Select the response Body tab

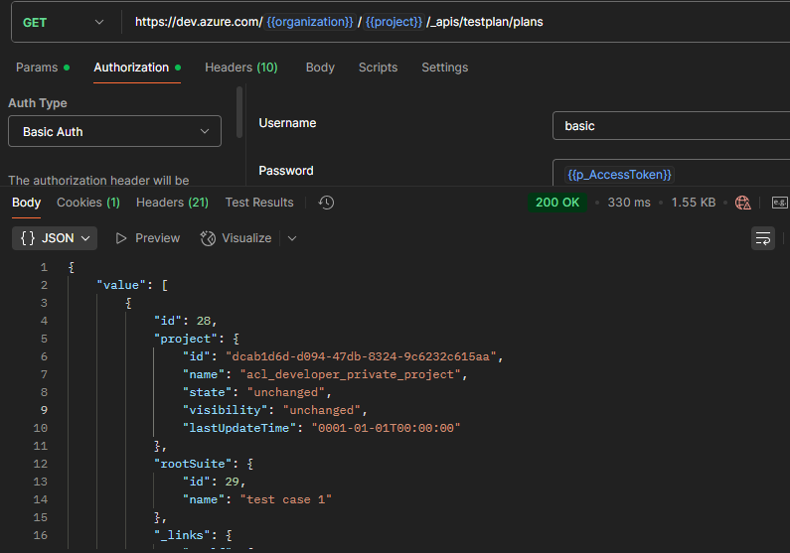tap(26, 203)
